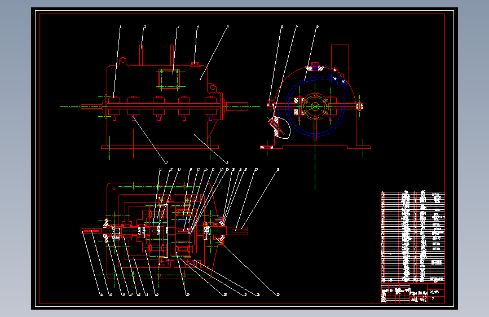Select the input shaft stub of the front view

click(91, 107)
